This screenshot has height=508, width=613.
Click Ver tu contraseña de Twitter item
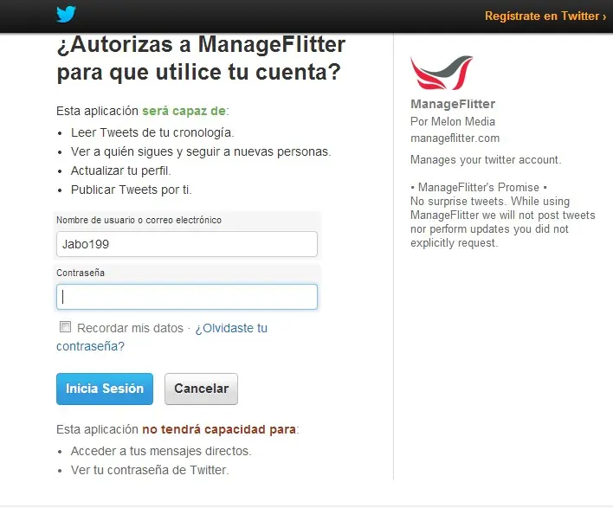[150, 470]
